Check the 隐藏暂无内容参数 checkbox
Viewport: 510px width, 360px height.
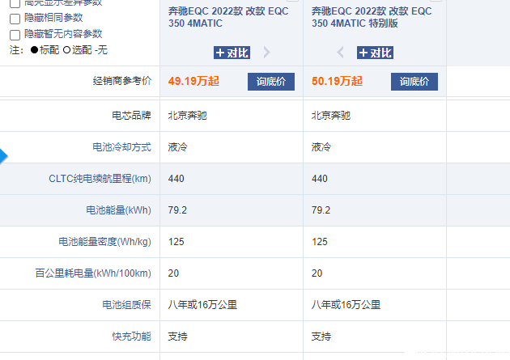(x=15, y=35)
